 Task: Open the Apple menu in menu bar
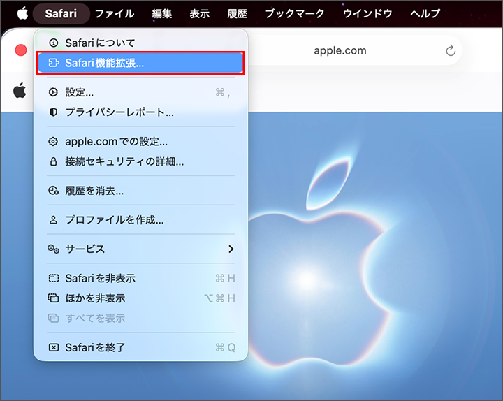pyautogui.click(x=22, y=13)
